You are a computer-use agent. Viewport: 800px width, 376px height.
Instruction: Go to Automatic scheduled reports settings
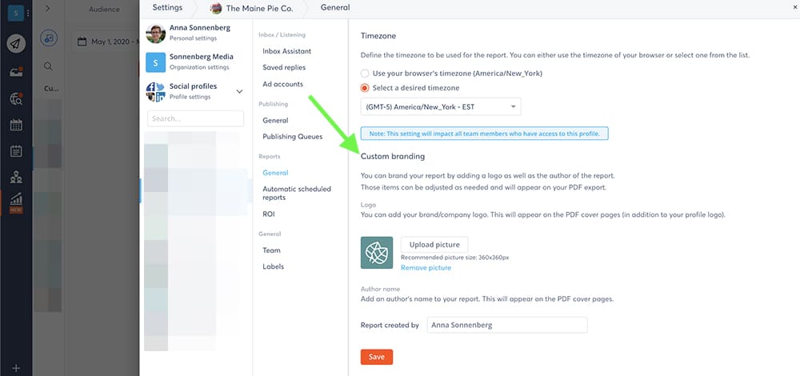click(296, 193)
